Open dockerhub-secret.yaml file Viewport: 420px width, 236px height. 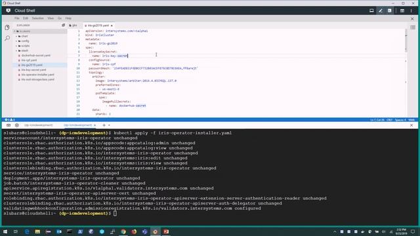tap(35, 55)
